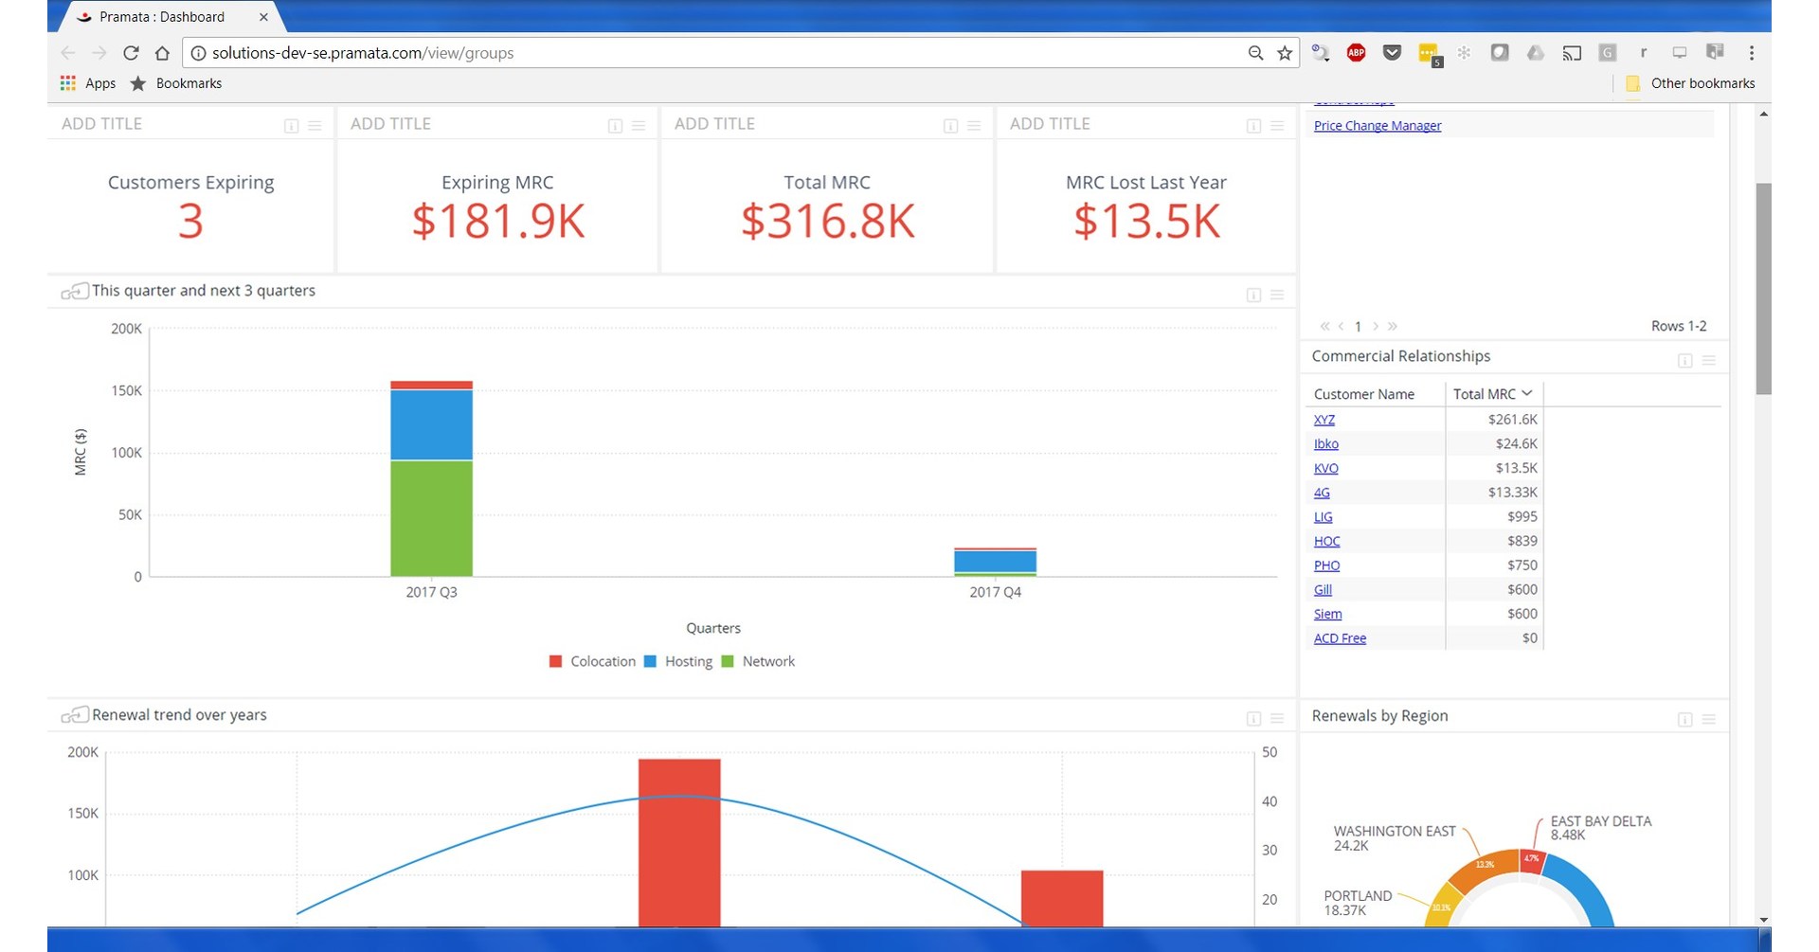Click the address bar zoom magnifier icon
Screen dimensions: 1819x952
click(x=1255, y=53)
